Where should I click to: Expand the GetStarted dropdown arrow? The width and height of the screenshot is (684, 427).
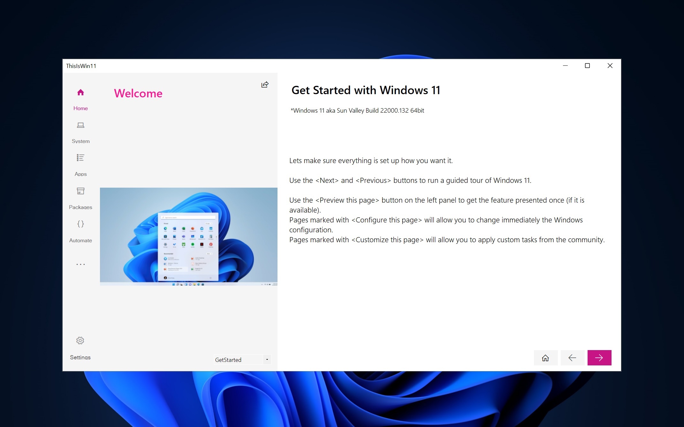point(267,360)
